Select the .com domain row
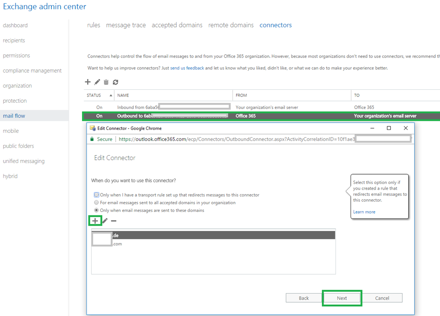This screenshot has height=316, width=440. (x=213, y=244)
